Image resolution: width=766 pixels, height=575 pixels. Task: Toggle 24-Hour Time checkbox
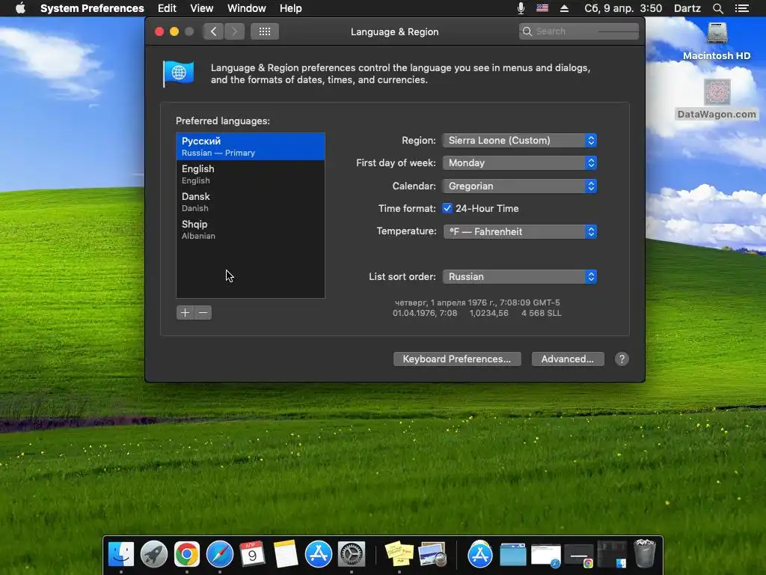pyautogui.click(x=447, y=208)
